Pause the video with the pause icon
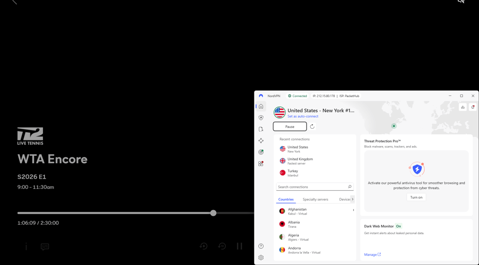 click(239, 246)
